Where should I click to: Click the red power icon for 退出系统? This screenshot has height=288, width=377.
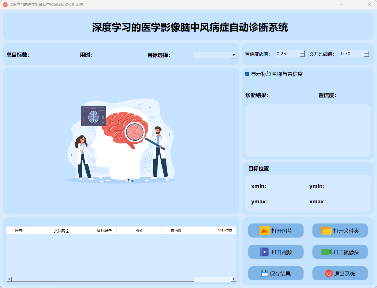coord(329,273)
